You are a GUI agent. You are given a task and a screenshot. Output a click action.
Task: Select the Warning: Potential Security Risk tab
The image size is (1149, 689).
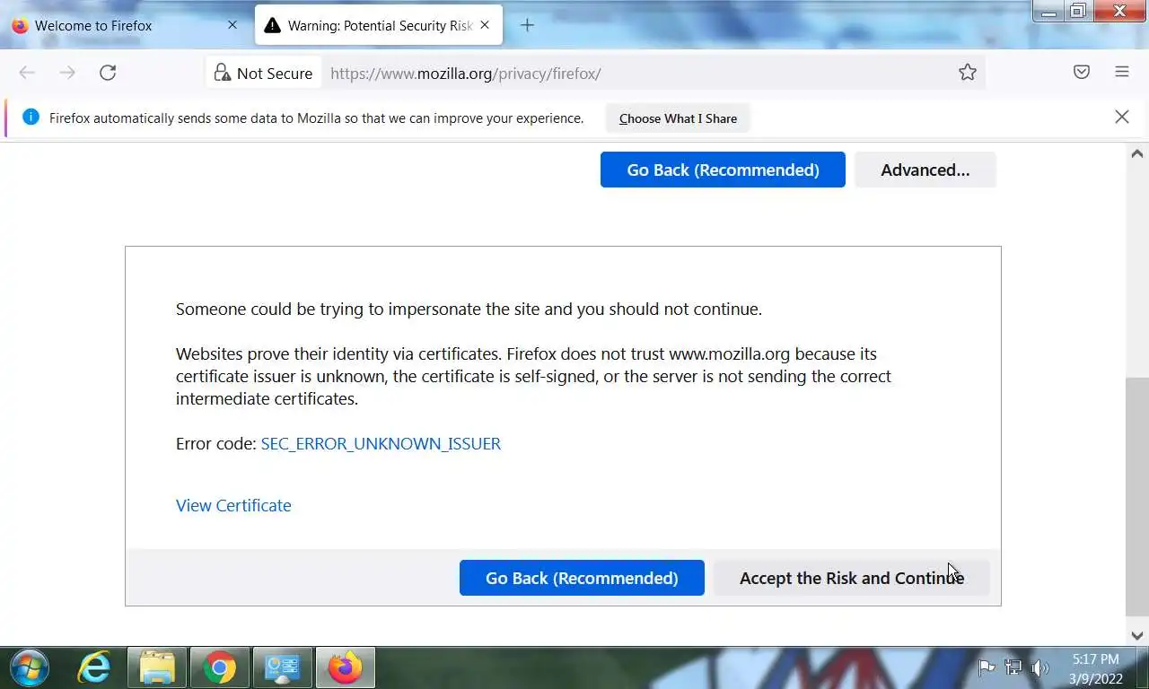coord(379,25)
